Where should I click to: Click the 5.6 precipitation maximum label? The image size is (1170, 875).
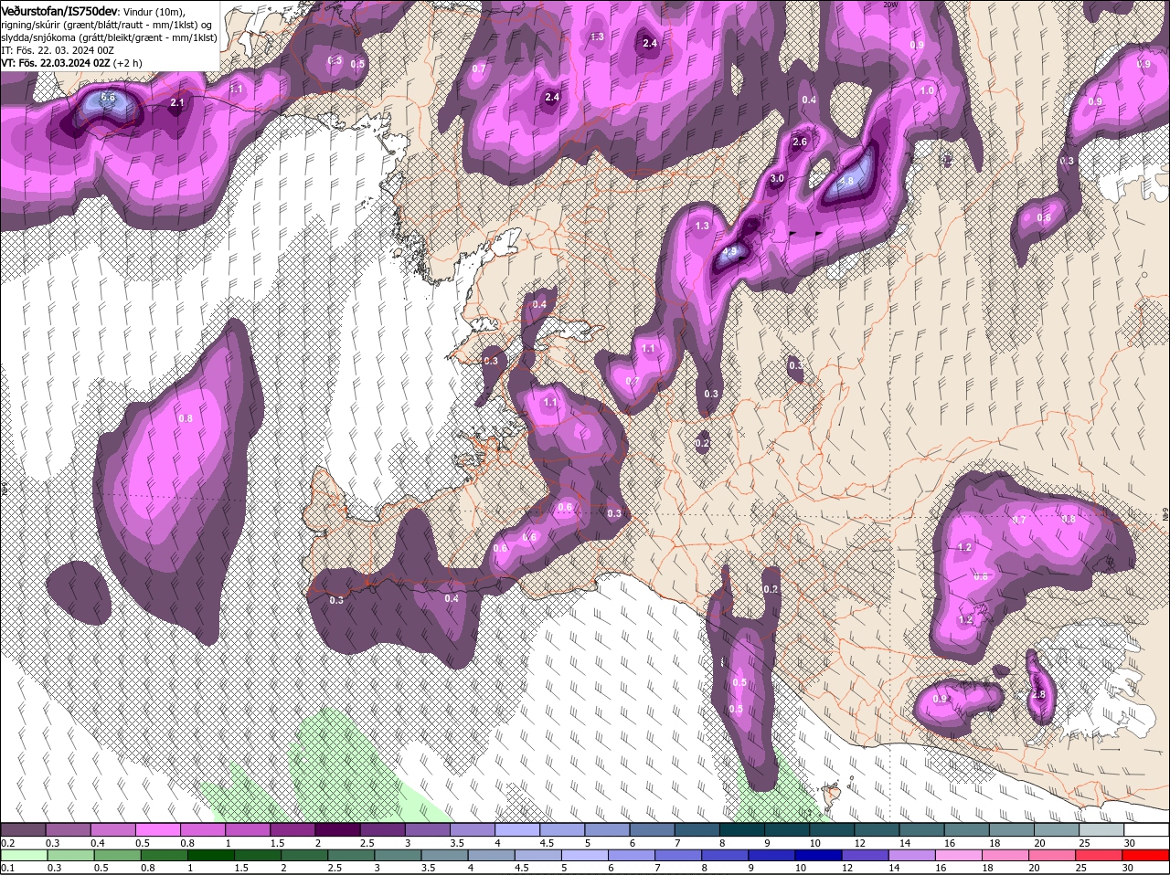pos(108,98)
